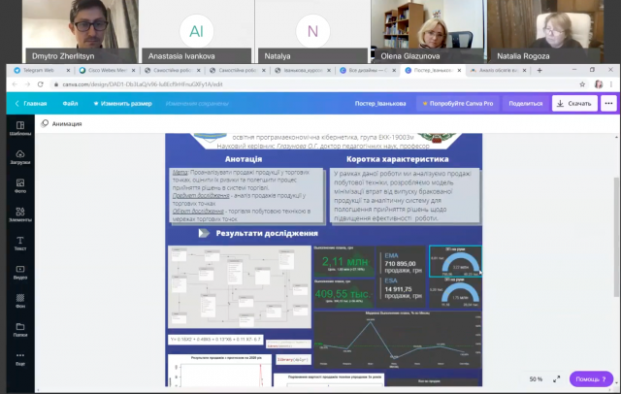Open the Видео video panel
Screen dimensions: 621x394
point(20,273)
